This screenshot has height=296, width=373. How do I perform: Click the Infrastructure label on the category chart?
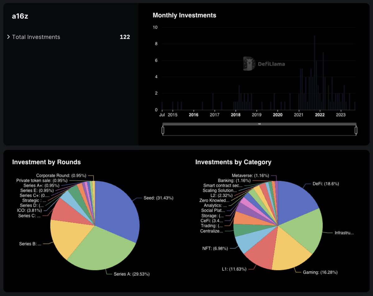344,232
